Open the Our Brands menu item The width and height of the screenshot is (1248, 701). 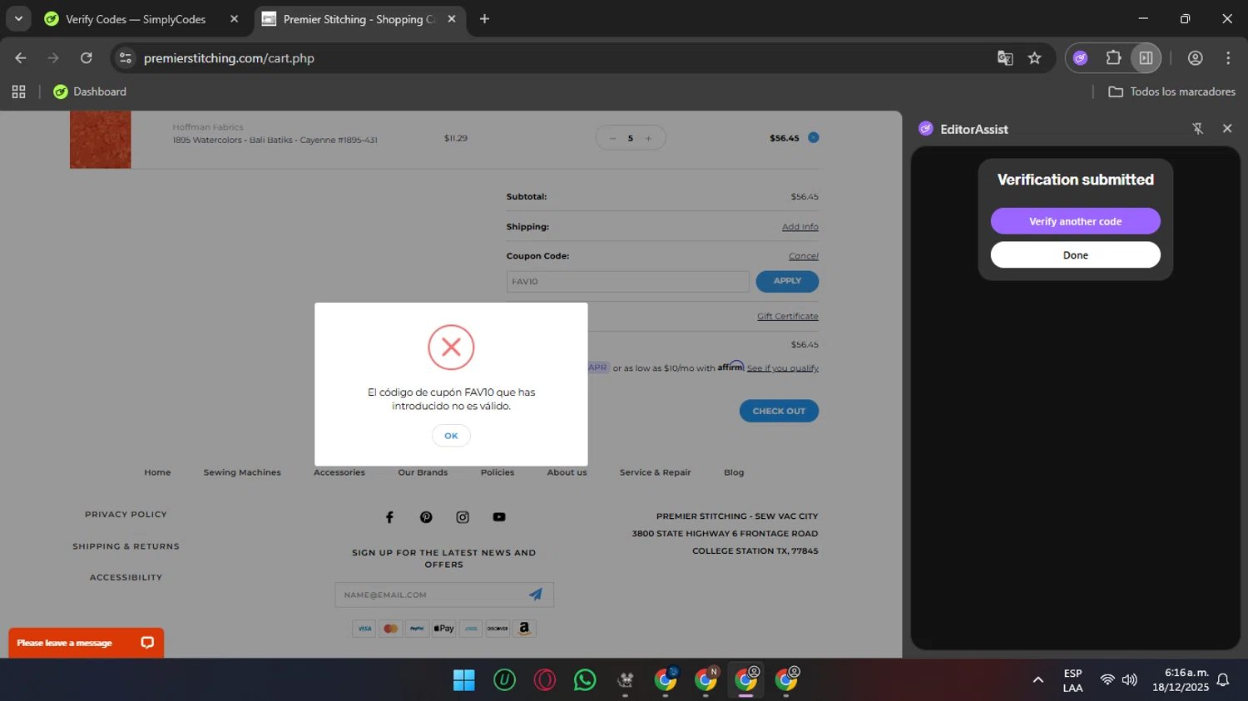423,472
